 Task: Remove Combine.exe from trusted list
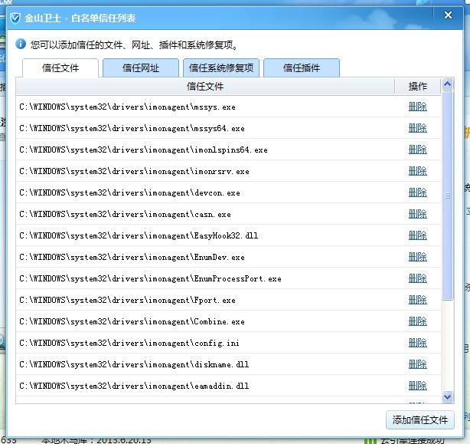(417, 321)
